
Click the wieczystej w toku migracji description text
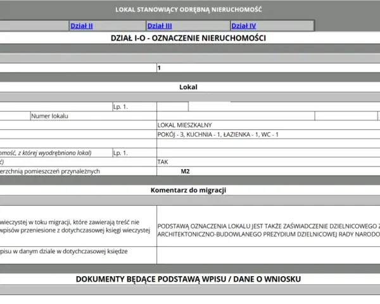pos(70,222)
